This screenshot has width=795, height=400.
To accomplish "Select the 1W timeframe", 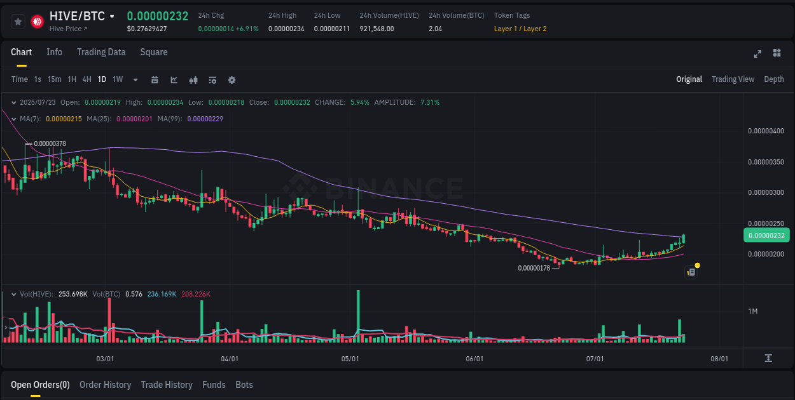I will click(x=117, y=79).
